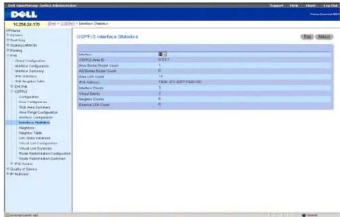Open OSPFv3 Configuration in the tree

tap(29, 97)
